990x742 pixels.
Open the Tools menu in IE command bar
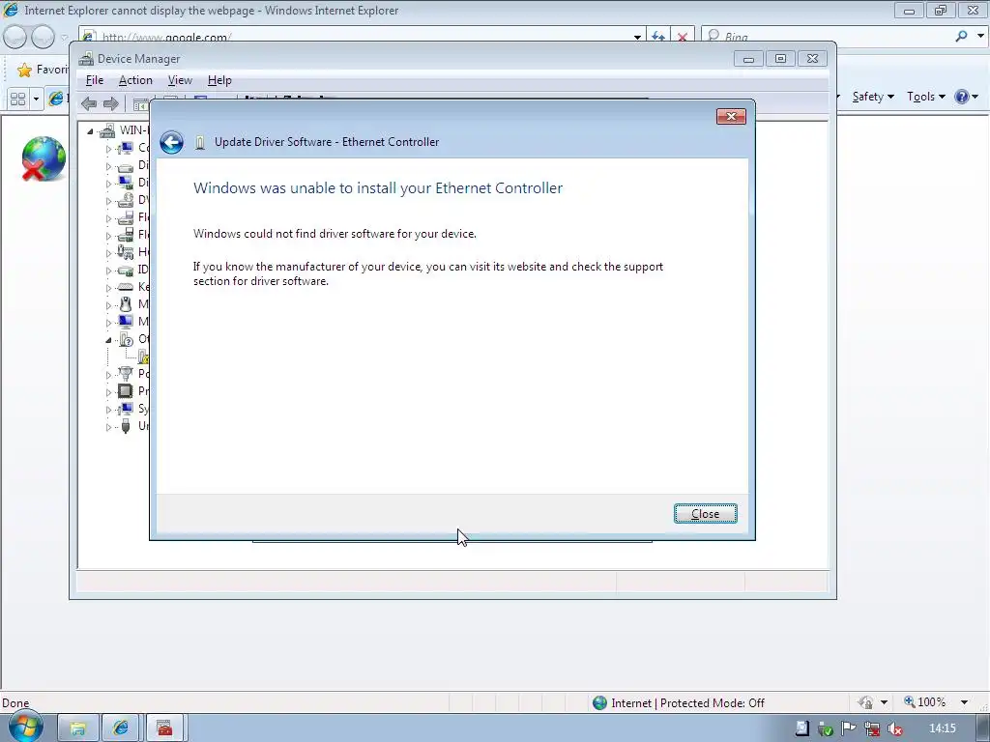[925, 97]
